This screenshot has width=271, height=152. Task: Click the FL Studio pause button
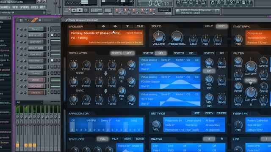tap(74, 10)
